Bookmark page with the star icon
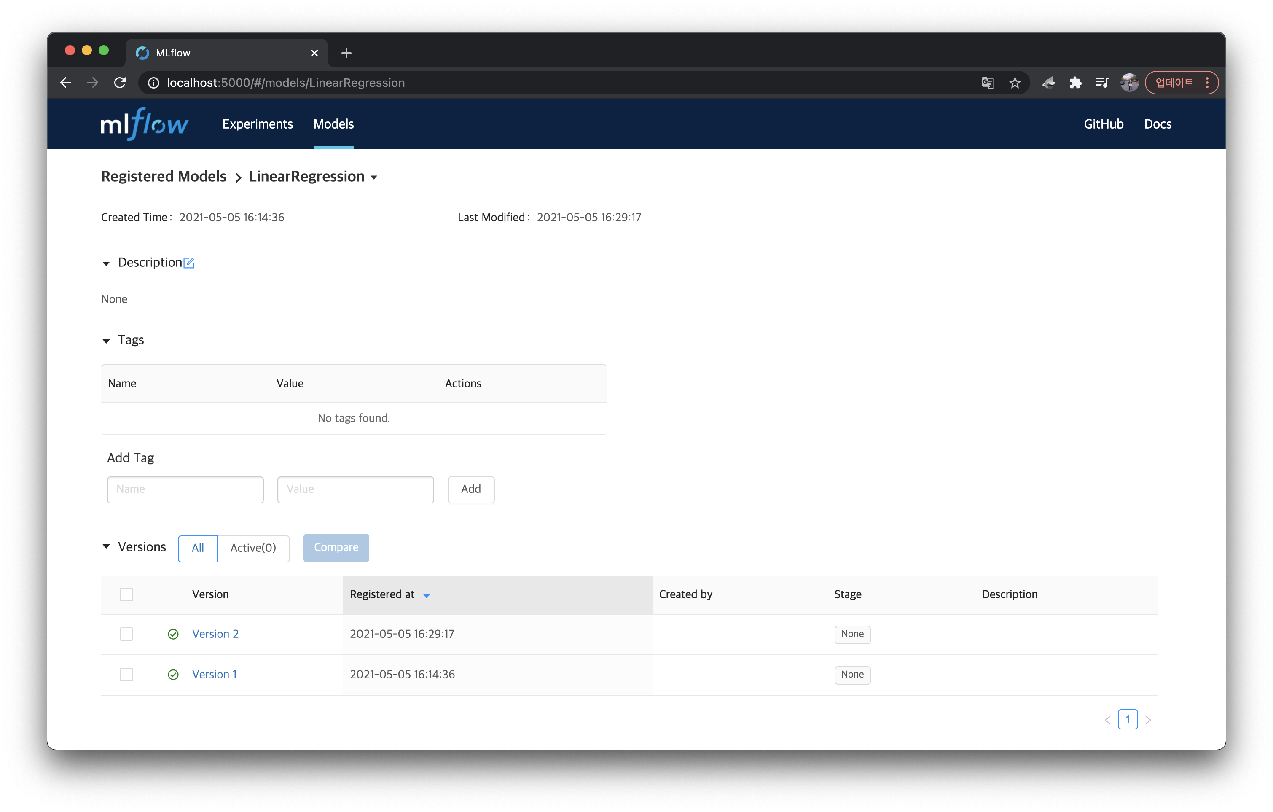The height and width of the screenshot is (812, 1273). pyautogui.click(x=1015, y=83)
